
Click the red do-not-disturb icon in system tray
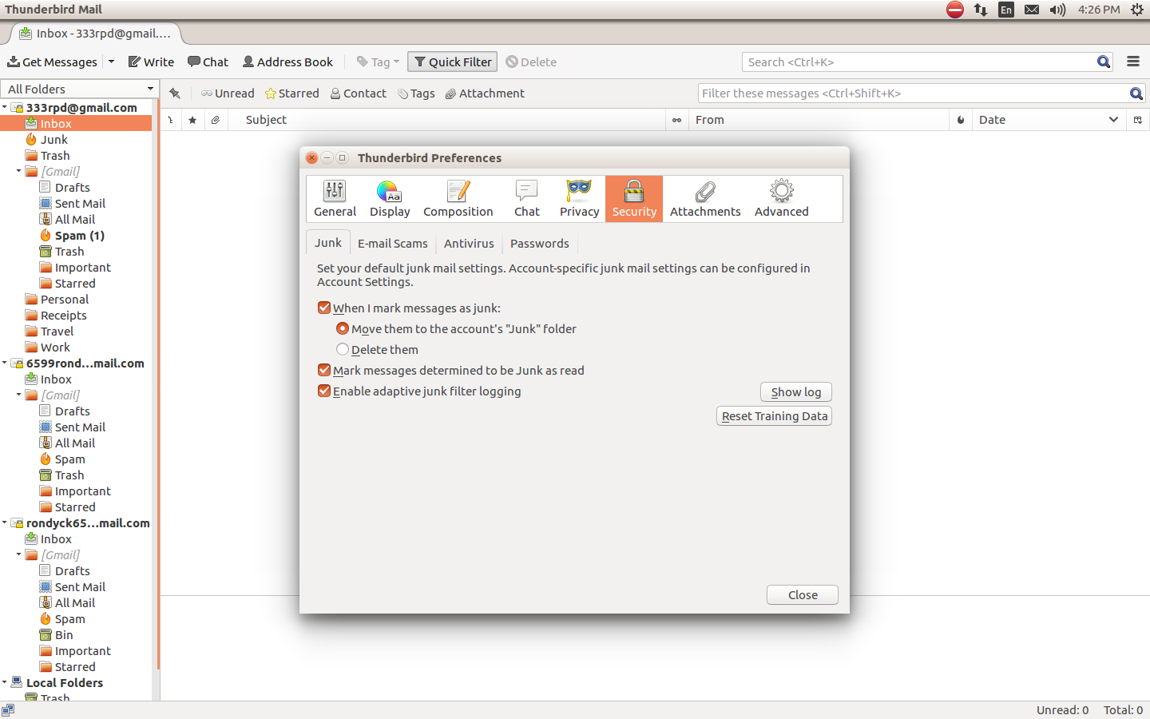(x=955, y=10)
